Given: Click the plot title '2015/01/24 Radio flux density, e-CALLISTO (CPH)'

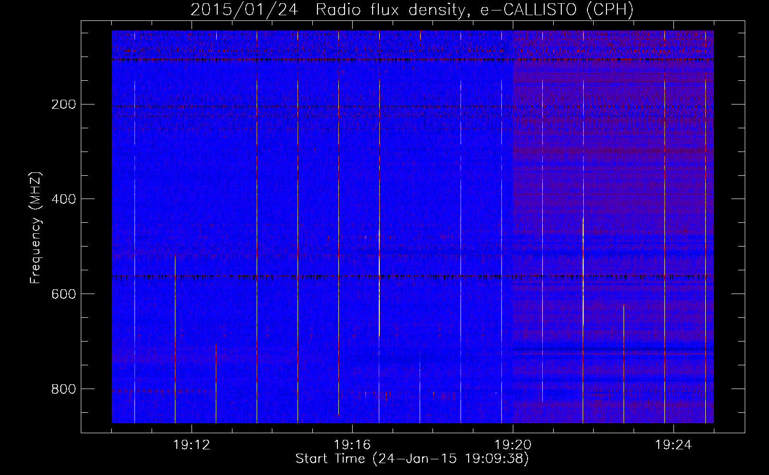Looking at the screenshot, I should [412, 10].
